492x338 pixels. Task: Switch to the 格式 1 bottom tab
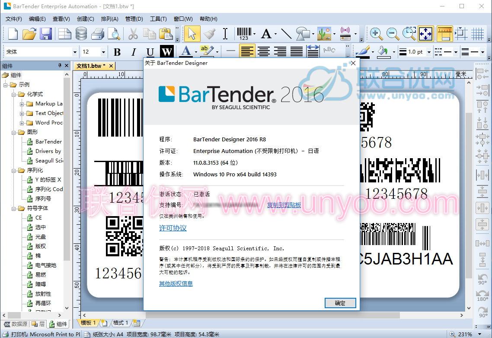tap(121, 322)
